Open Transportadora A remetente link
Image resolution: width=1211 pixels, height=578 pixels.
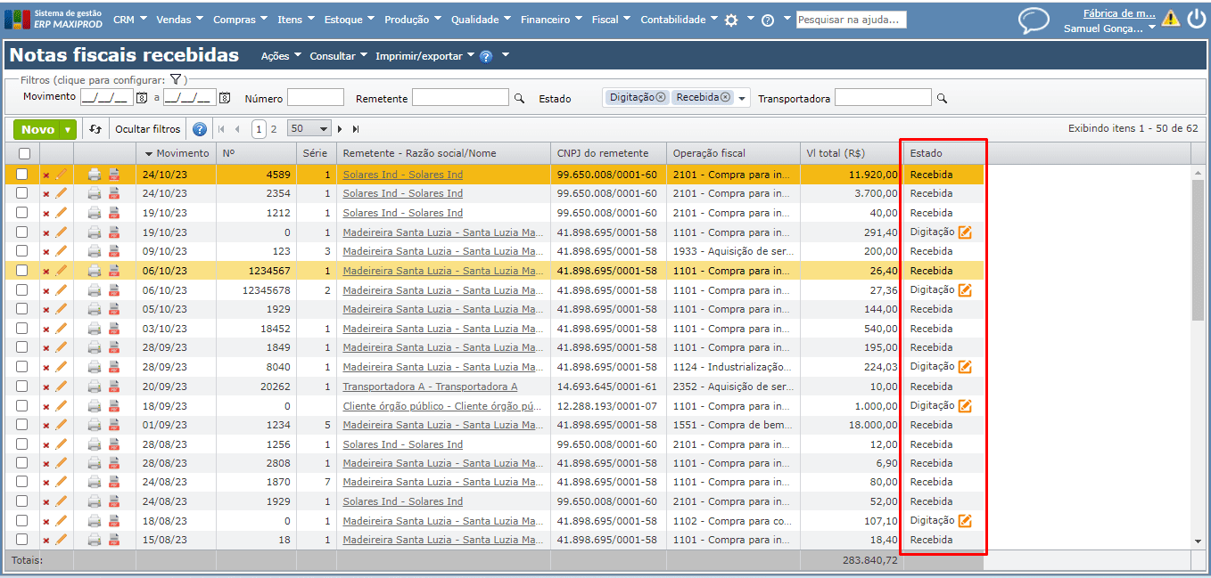[x=430, y=387]
